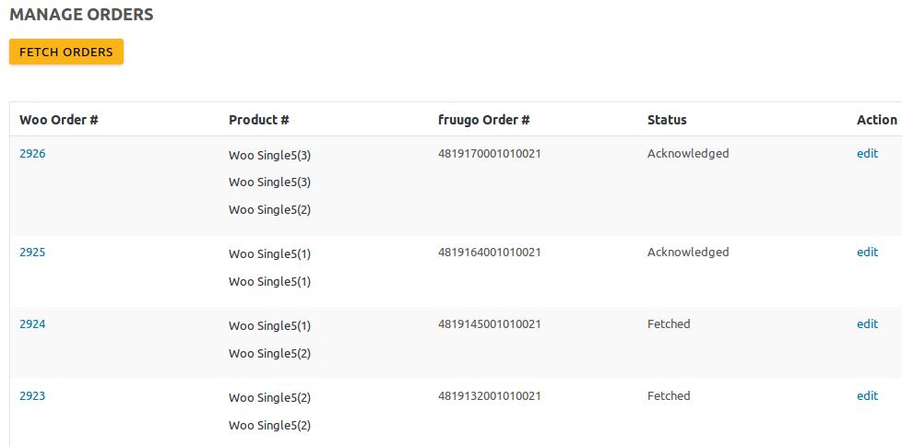Image resolution: width=902 pixels, height=447 pixels.
Task: Click the fruugo Order # column header
Action: pos(484,120)
